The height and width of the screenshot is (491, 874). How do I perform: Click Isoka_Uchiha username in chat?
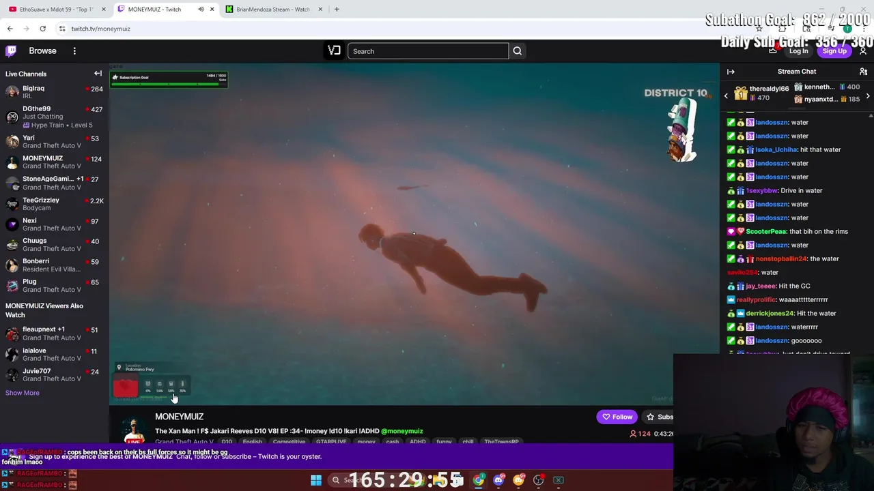(x=776, y=149)
